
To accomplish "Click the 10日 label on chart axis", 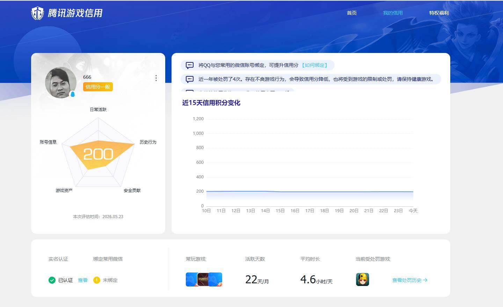I will coord(206,210).
